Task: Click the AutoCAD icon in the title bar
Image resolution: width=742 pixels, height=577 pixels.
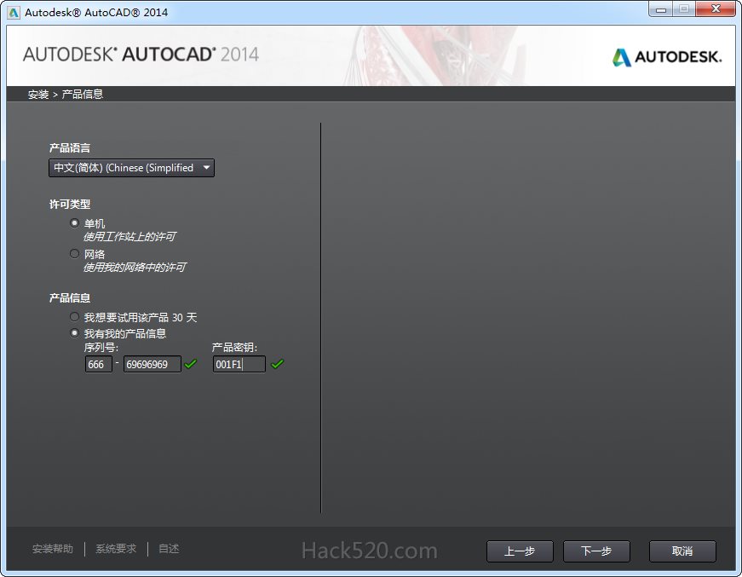Action: click(14, 12)
